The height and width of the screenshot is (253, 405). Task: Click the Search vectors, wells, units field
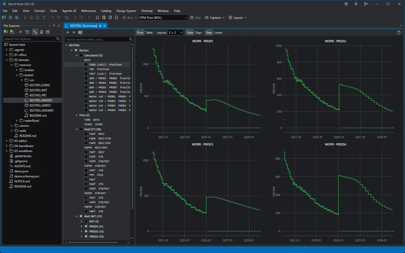(x=99, y=39)
